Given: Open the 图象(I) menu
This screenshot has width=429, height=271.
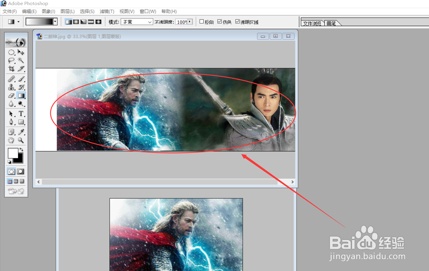Looking at the screenshot, I should coord(48,11).
